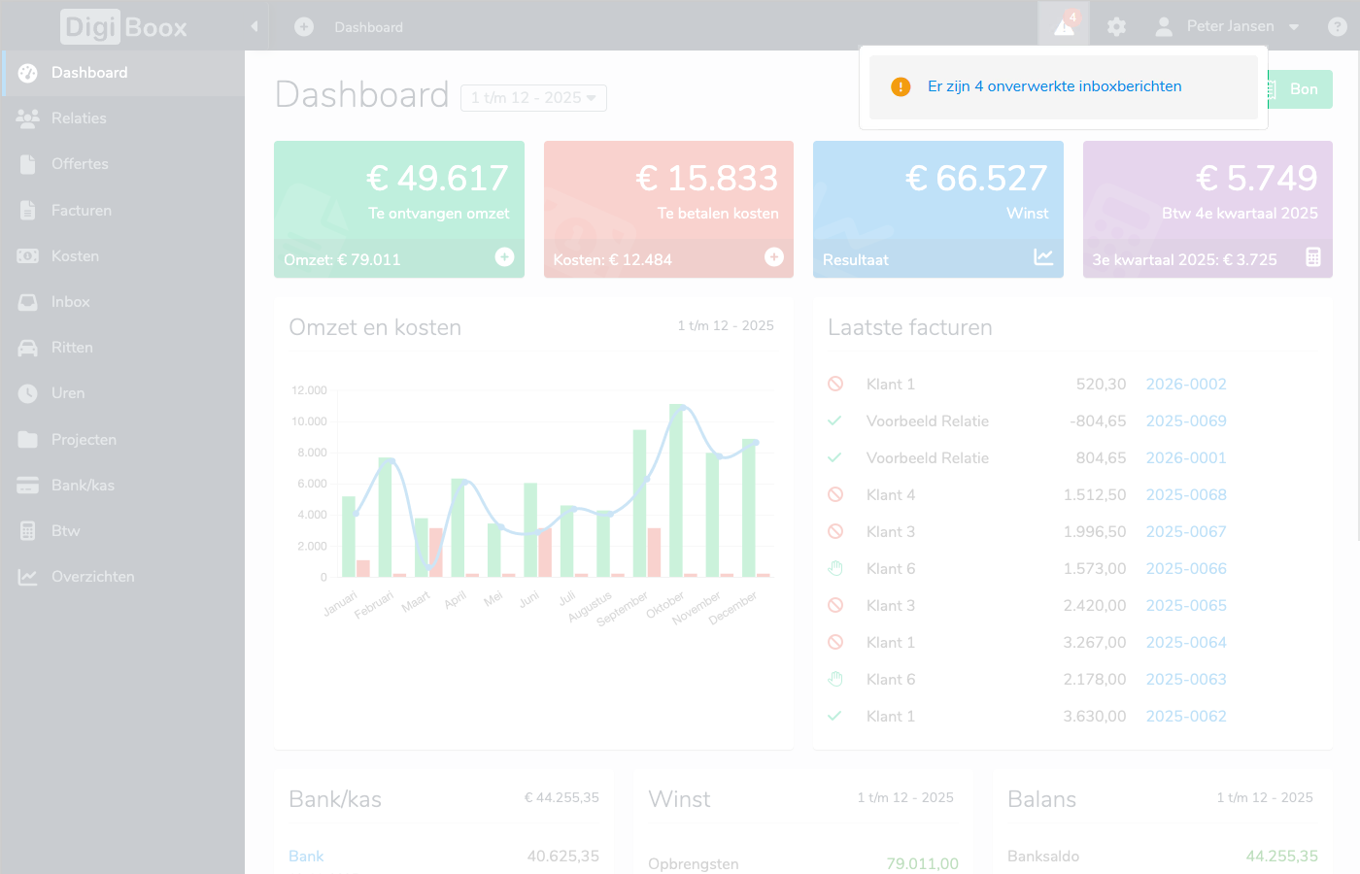Collapse the sidebar with arrow toggle
The height and width of the screenshot is (874, 1360).
[255, 26]
